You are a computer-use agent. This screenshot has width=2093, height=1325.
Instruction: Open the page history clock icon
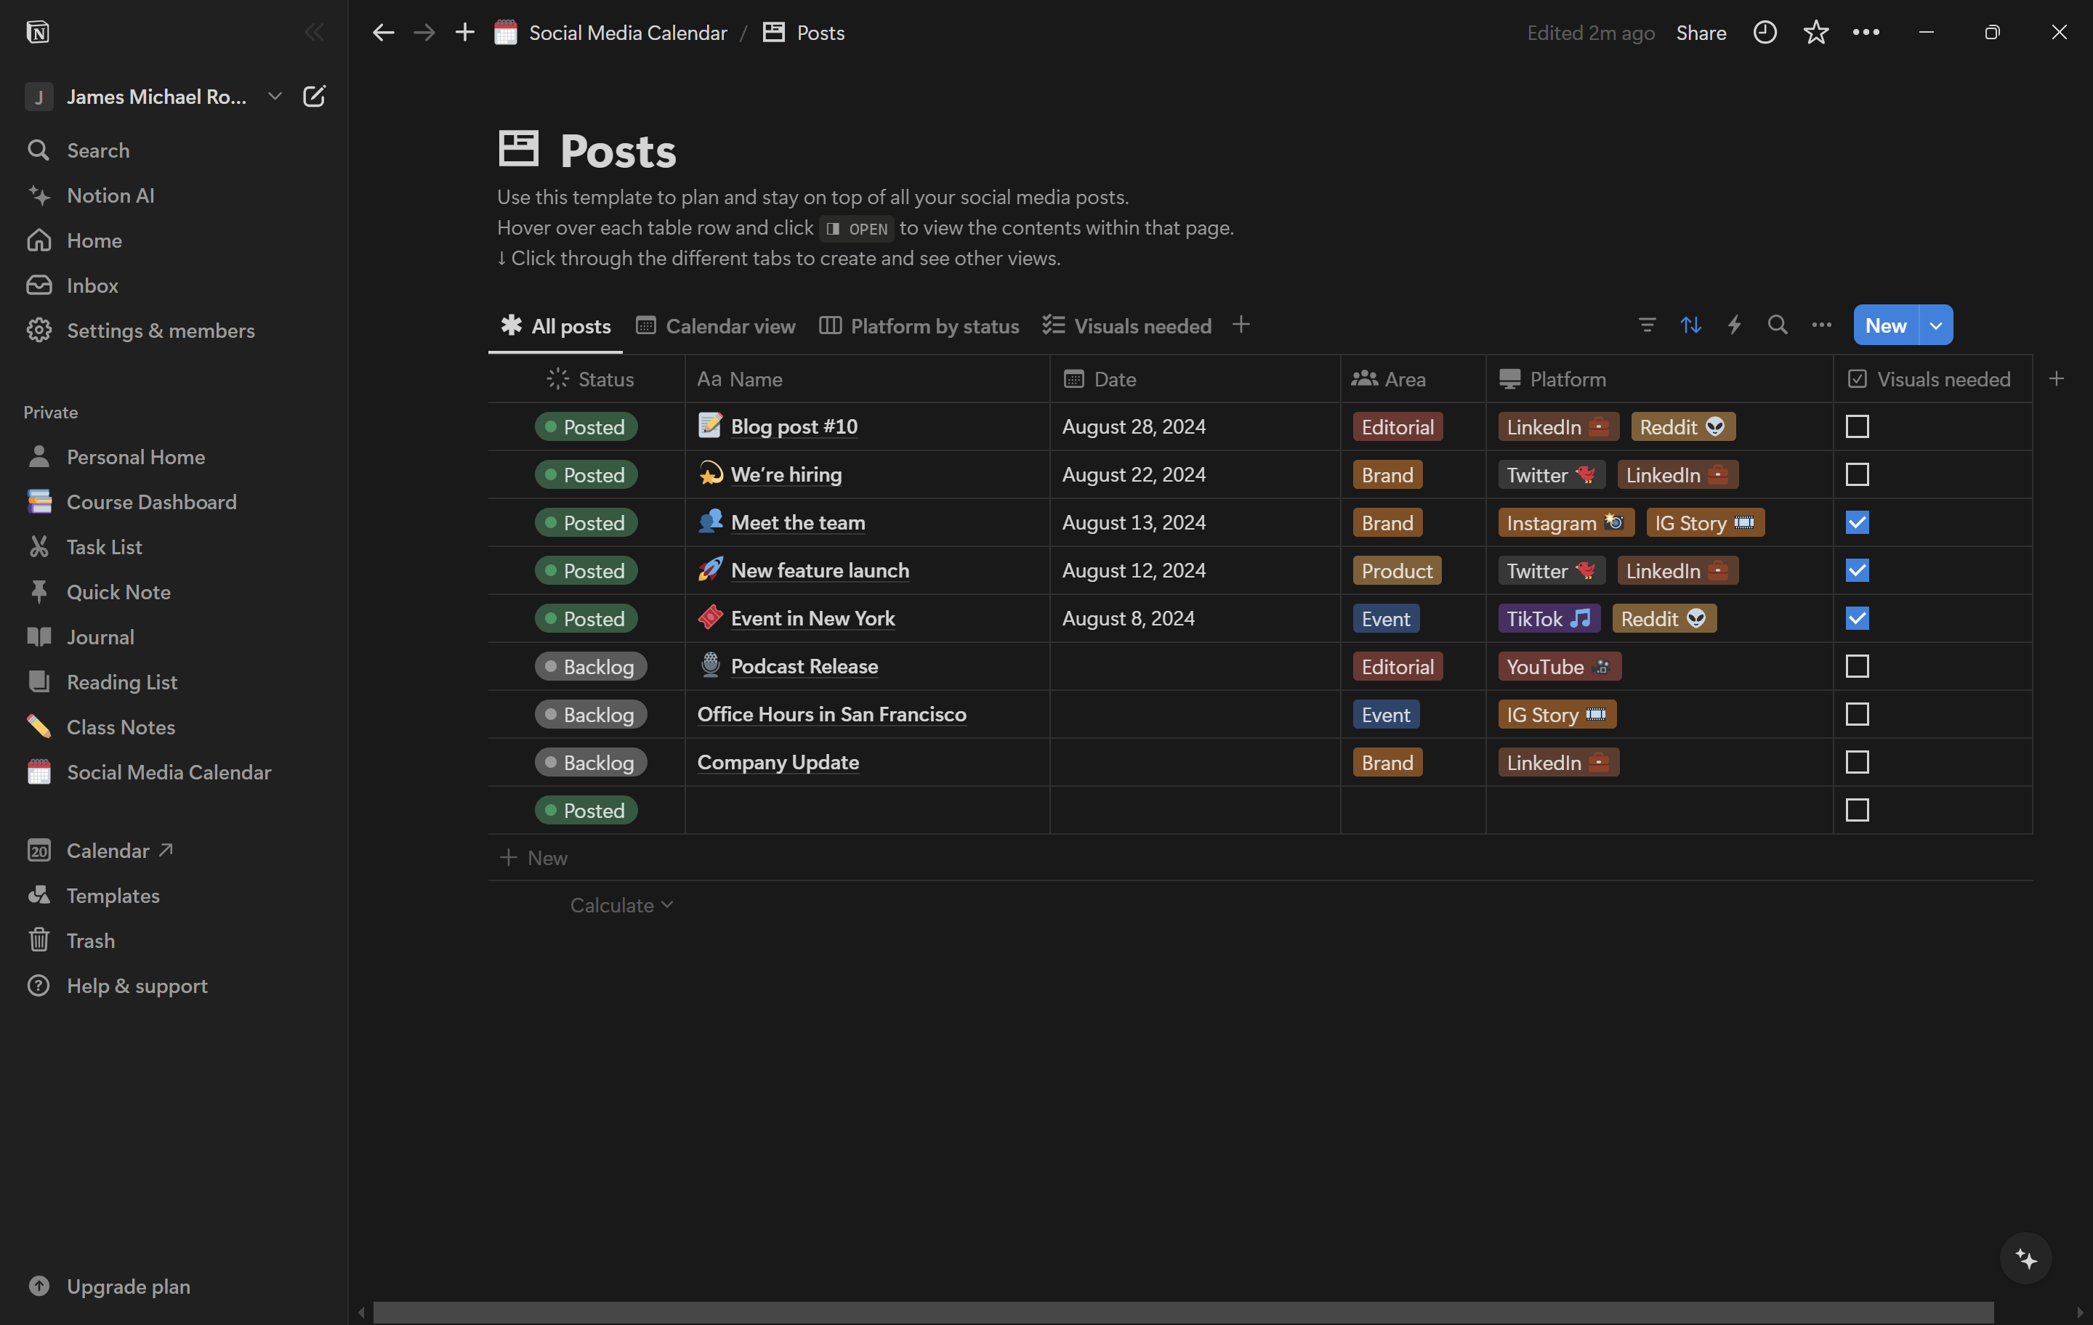point(1765,33)
